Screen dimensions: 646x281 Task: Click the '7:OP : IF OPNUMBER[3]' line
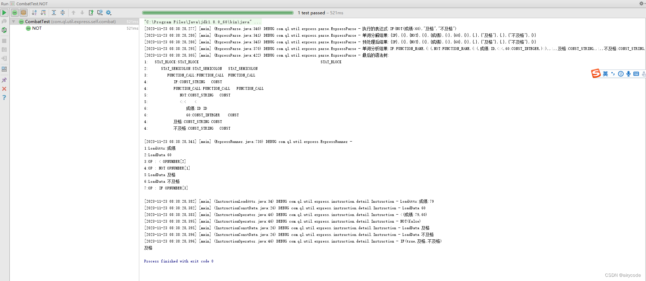166,188
